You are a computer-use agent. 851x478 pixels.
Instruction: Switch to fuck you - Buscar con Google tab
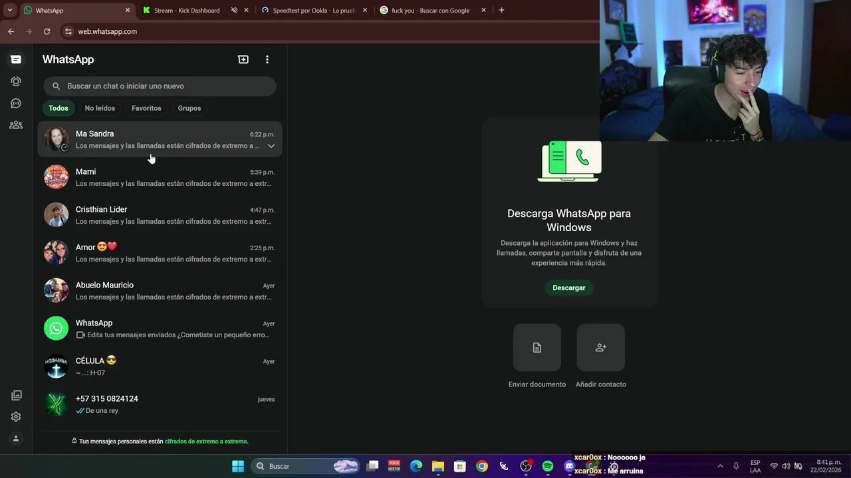431,11
